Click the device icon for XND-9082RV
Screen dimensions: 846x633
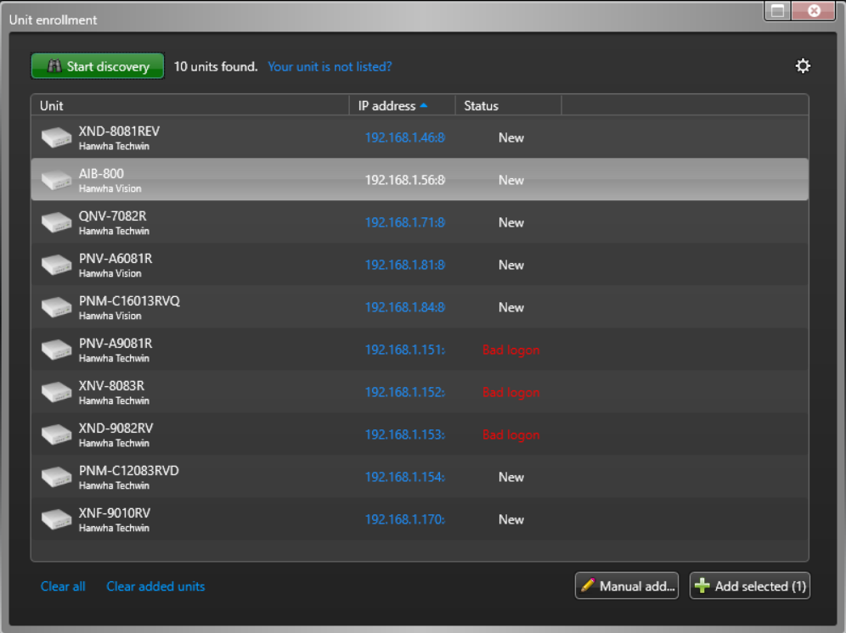[57, 434]
